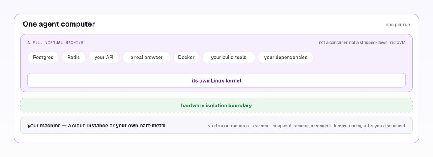The width and height of the screenshot is (433, 157).
Task: Click the 'A FULL VIRTUAL MACHINE' label
Action: (x=55, y=43)
